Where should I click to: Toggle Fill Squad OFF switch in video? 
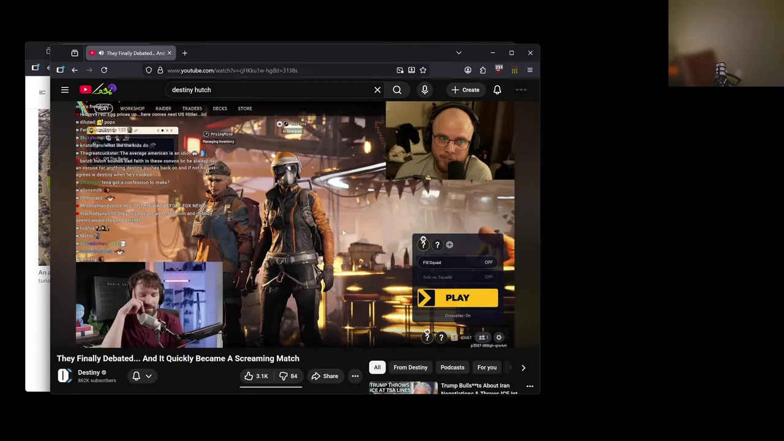point(489,263)
